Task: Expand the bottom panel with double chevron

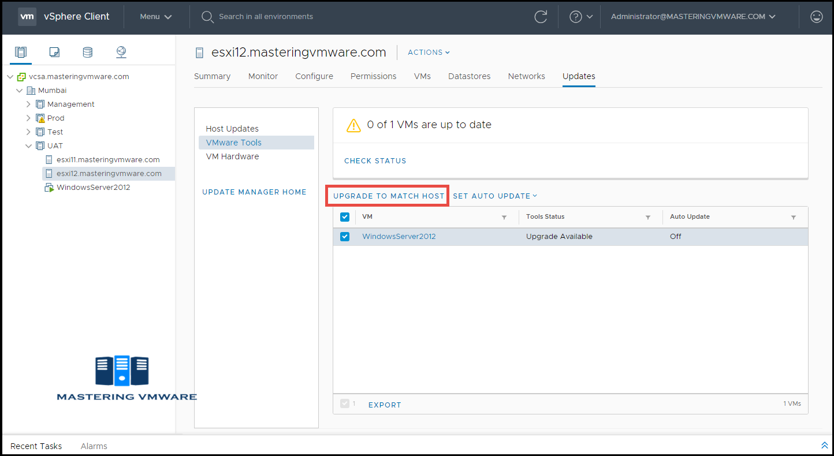Action: click(824, 445)
